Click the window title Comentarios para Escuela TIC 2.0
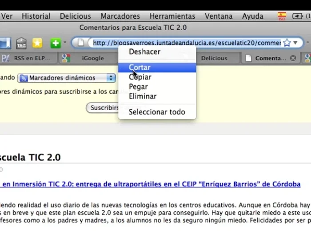The width and height of the screenshot is (311, 234). tap(133, 28)
